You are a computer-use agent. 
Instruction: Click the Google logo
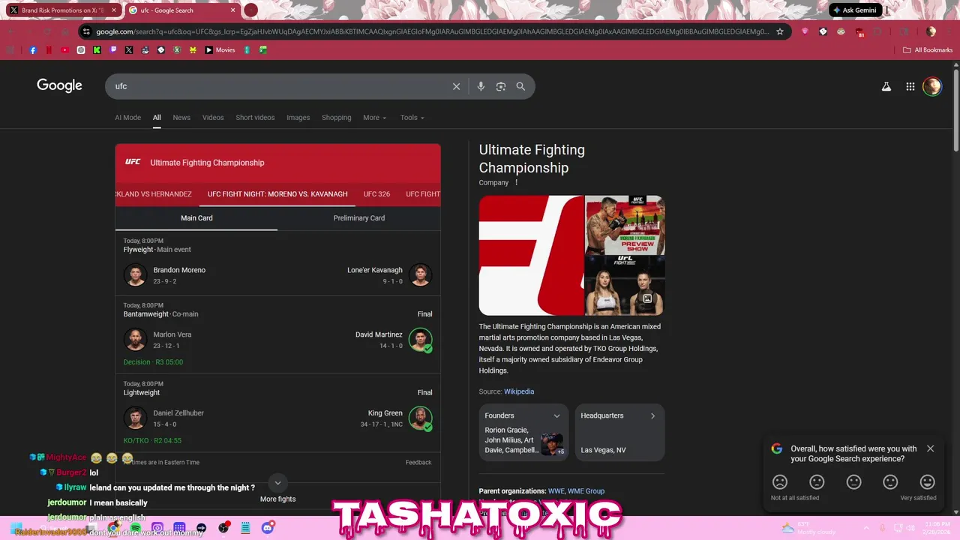[59, 85]
